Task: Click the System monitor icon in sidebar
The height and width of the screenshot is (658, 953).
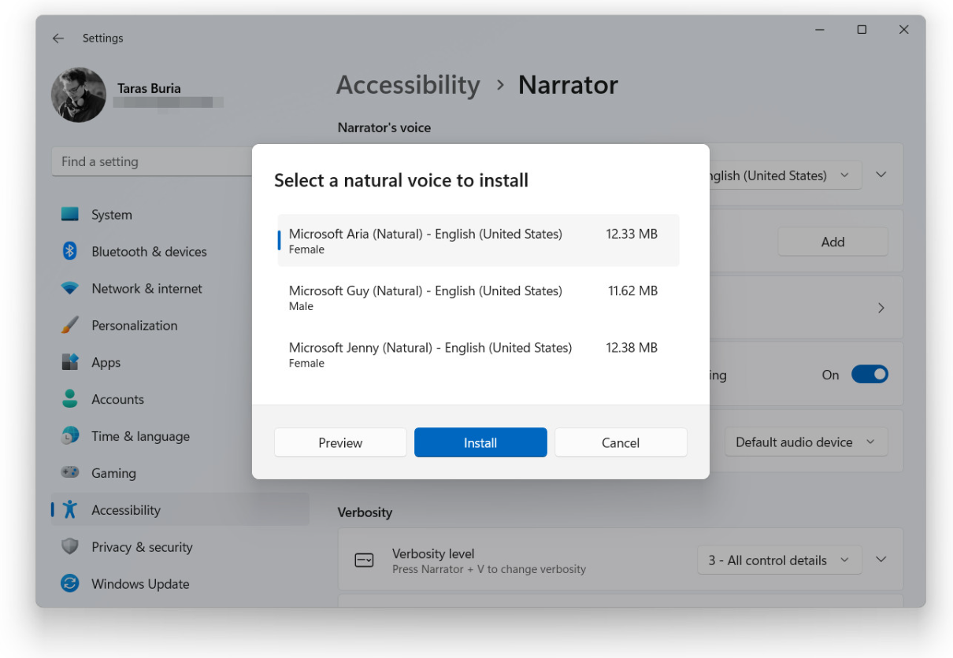Action: (x=70, y=215)
